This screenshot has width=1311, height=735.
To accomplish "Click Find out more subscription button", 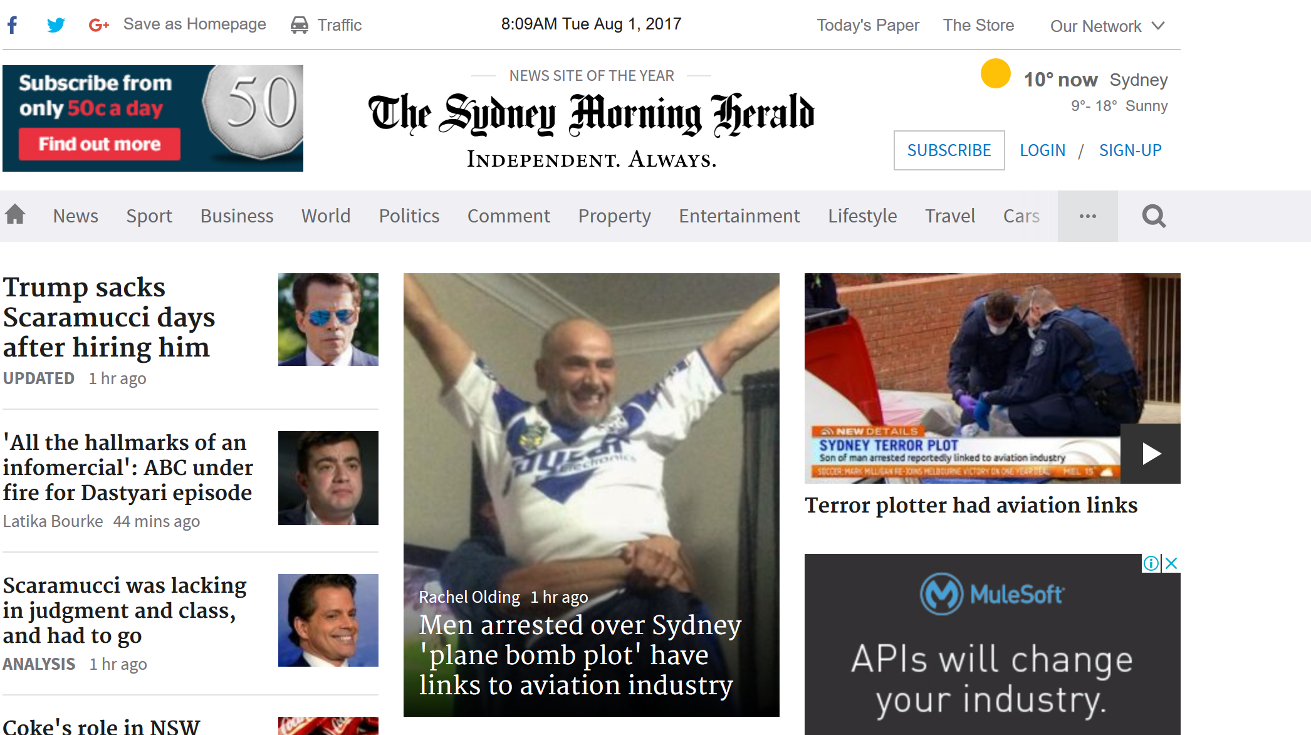I will 100,144.
